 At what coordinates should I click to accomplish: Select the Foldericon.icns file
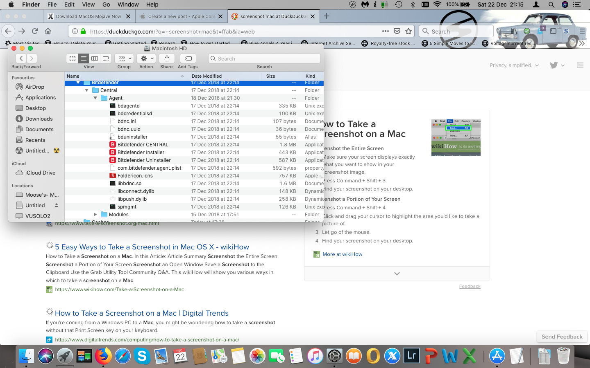(x=194, y=176)
